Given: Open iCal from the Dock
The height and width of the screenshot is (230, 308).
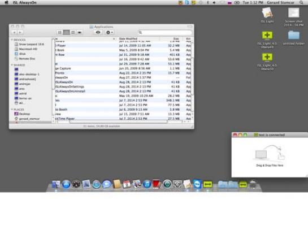Looking at the screenshot, I should tap(127, 184).
